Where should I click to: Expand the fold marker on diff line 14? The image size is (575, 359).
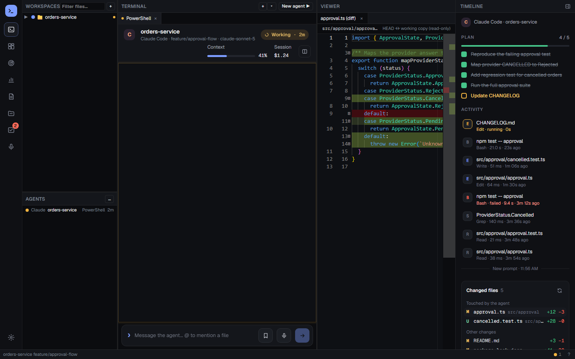pyautogui.click(x=349, y=144)
